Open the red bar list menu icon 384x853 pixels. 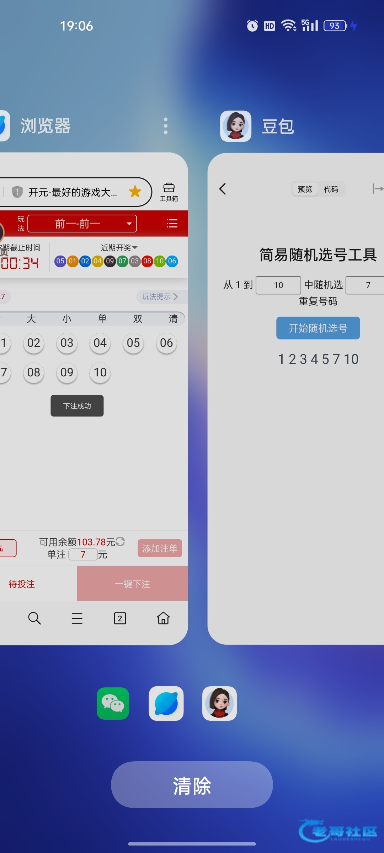point(172,223)
